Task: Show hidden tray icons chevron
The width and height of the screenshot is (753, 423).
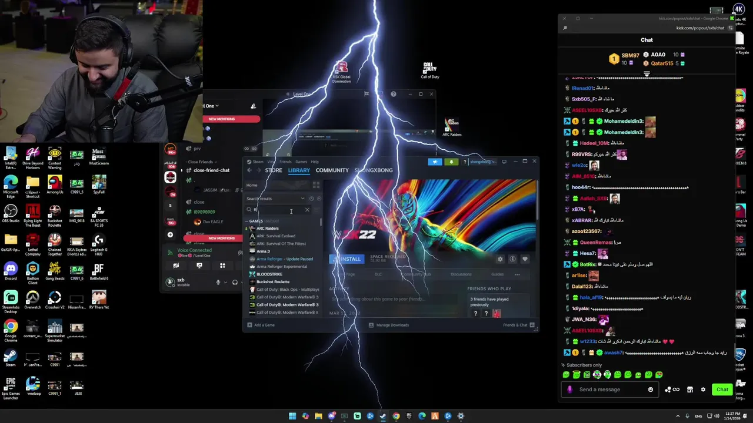Action: (x=677, y=416)
